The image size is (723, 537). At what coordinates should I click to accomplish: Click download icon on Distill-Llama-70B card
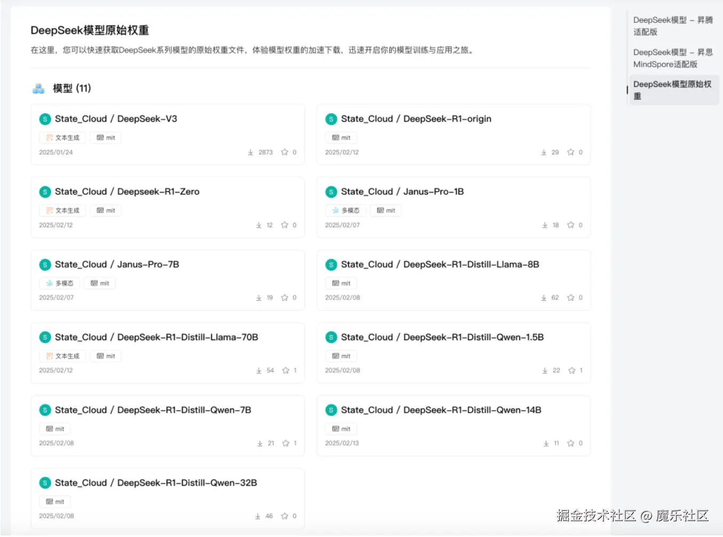(x=258, y=370)
